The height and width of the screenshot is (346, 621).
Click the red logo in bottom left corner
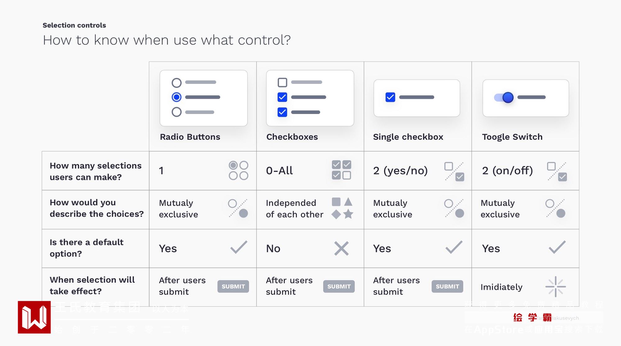click(x=34, y=317)
